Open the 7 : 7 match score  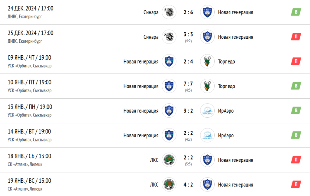click(x=188, y=84)
